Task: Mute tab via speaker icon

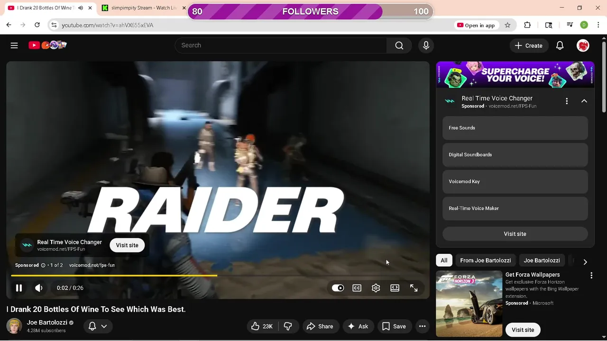Action: [80, 8]
